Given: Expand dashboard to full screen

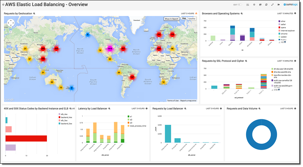Looking at the screenshot, I should [x=272, y=5].
